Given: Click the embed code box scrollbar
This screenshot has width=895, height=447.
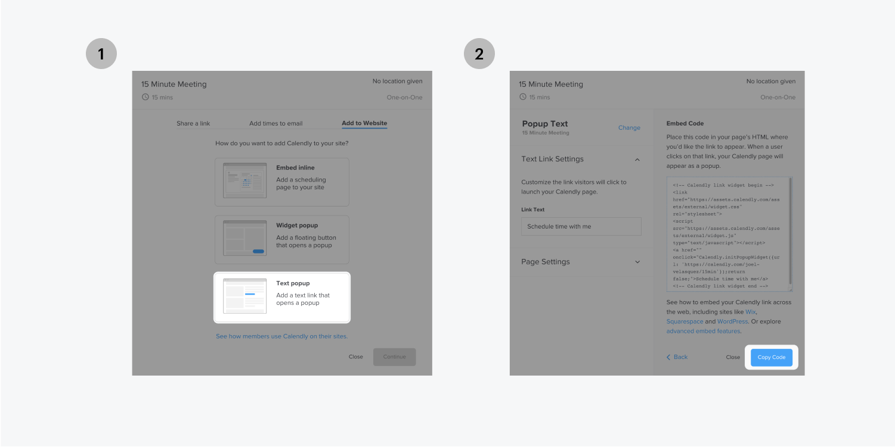Looking at the screenshot, I should coord(790,231).
